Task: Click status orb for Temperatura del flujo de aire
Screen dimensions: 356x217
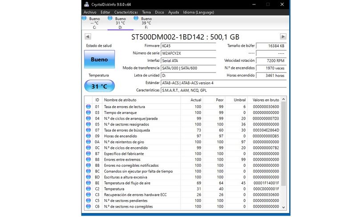Action: (x=88, y=183)
